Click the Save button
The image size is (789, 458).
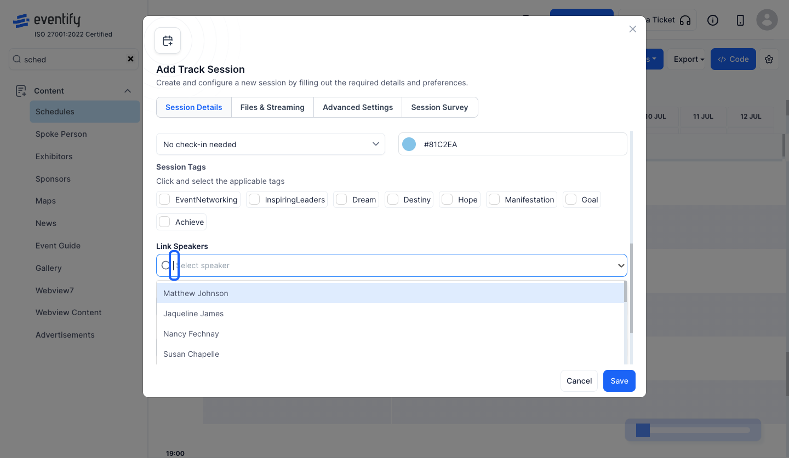[619, 381]
